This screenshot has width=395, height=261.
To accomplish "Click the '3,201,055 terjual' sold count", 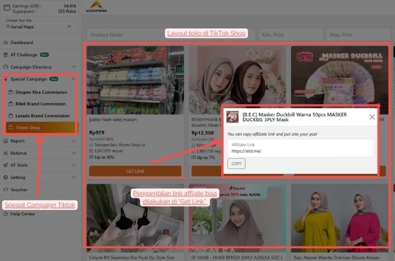I will coord(108,151).
